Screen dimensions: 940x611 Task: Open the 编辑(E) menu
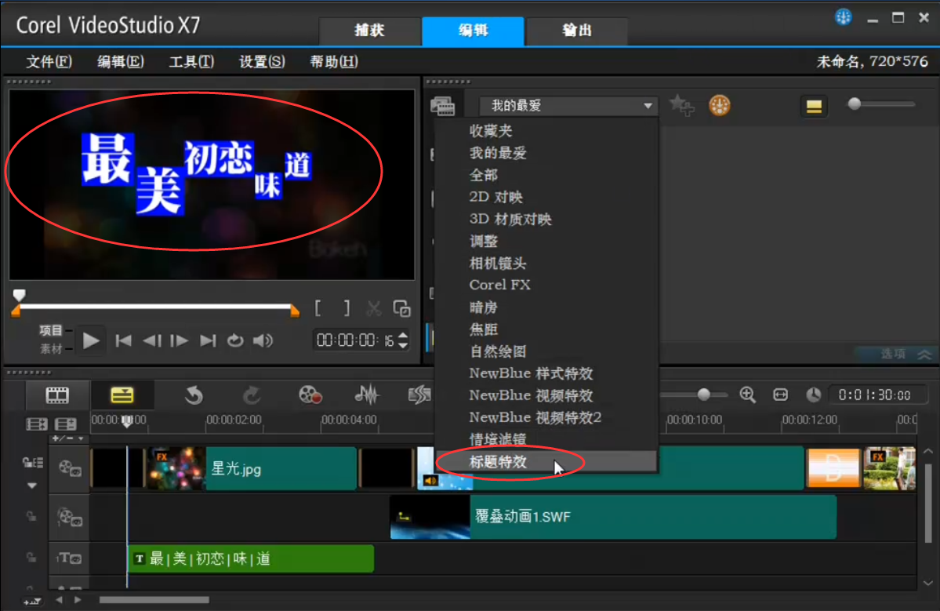121,62
